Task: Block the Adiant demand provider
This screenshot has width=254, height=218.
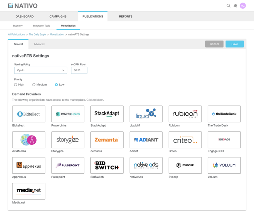Action: pyautogui.click(x=146, y=140)
